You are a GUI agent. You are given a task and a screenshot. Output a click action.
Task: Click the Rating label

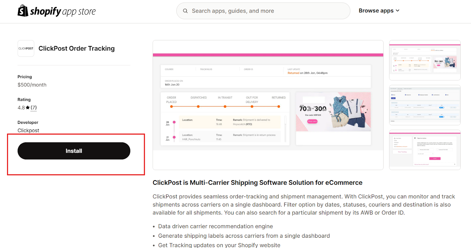(x=24, y=100)
